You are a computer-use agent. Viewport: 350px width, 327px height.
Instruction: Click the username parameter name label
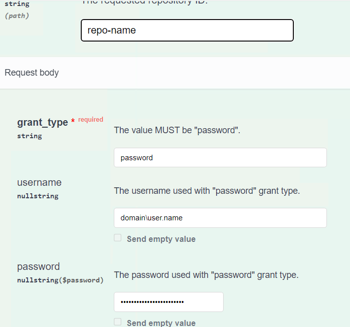[x=39, y=183]
